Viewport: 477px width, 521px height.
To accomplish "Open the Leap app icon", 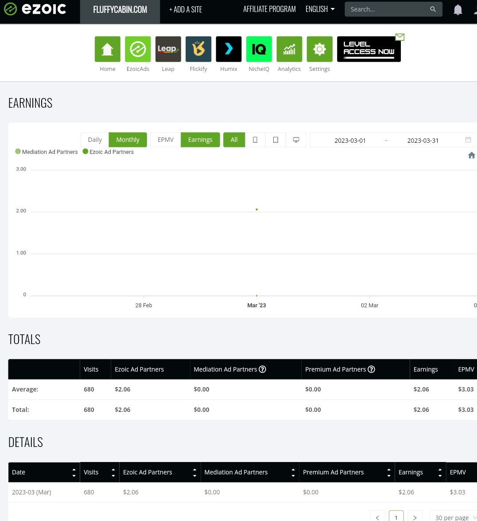I will (168, 49).
